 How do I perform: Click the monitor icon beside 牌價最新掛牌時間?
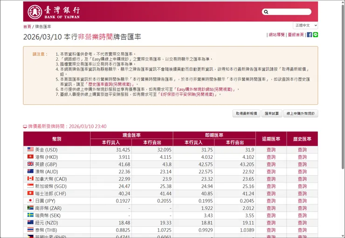click(25, 127)
